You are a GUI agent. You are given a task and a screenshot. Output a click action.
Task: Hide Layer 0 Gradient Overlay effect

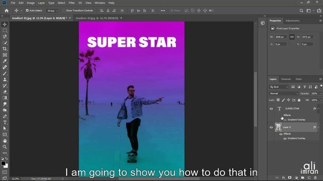coord(285,139)
